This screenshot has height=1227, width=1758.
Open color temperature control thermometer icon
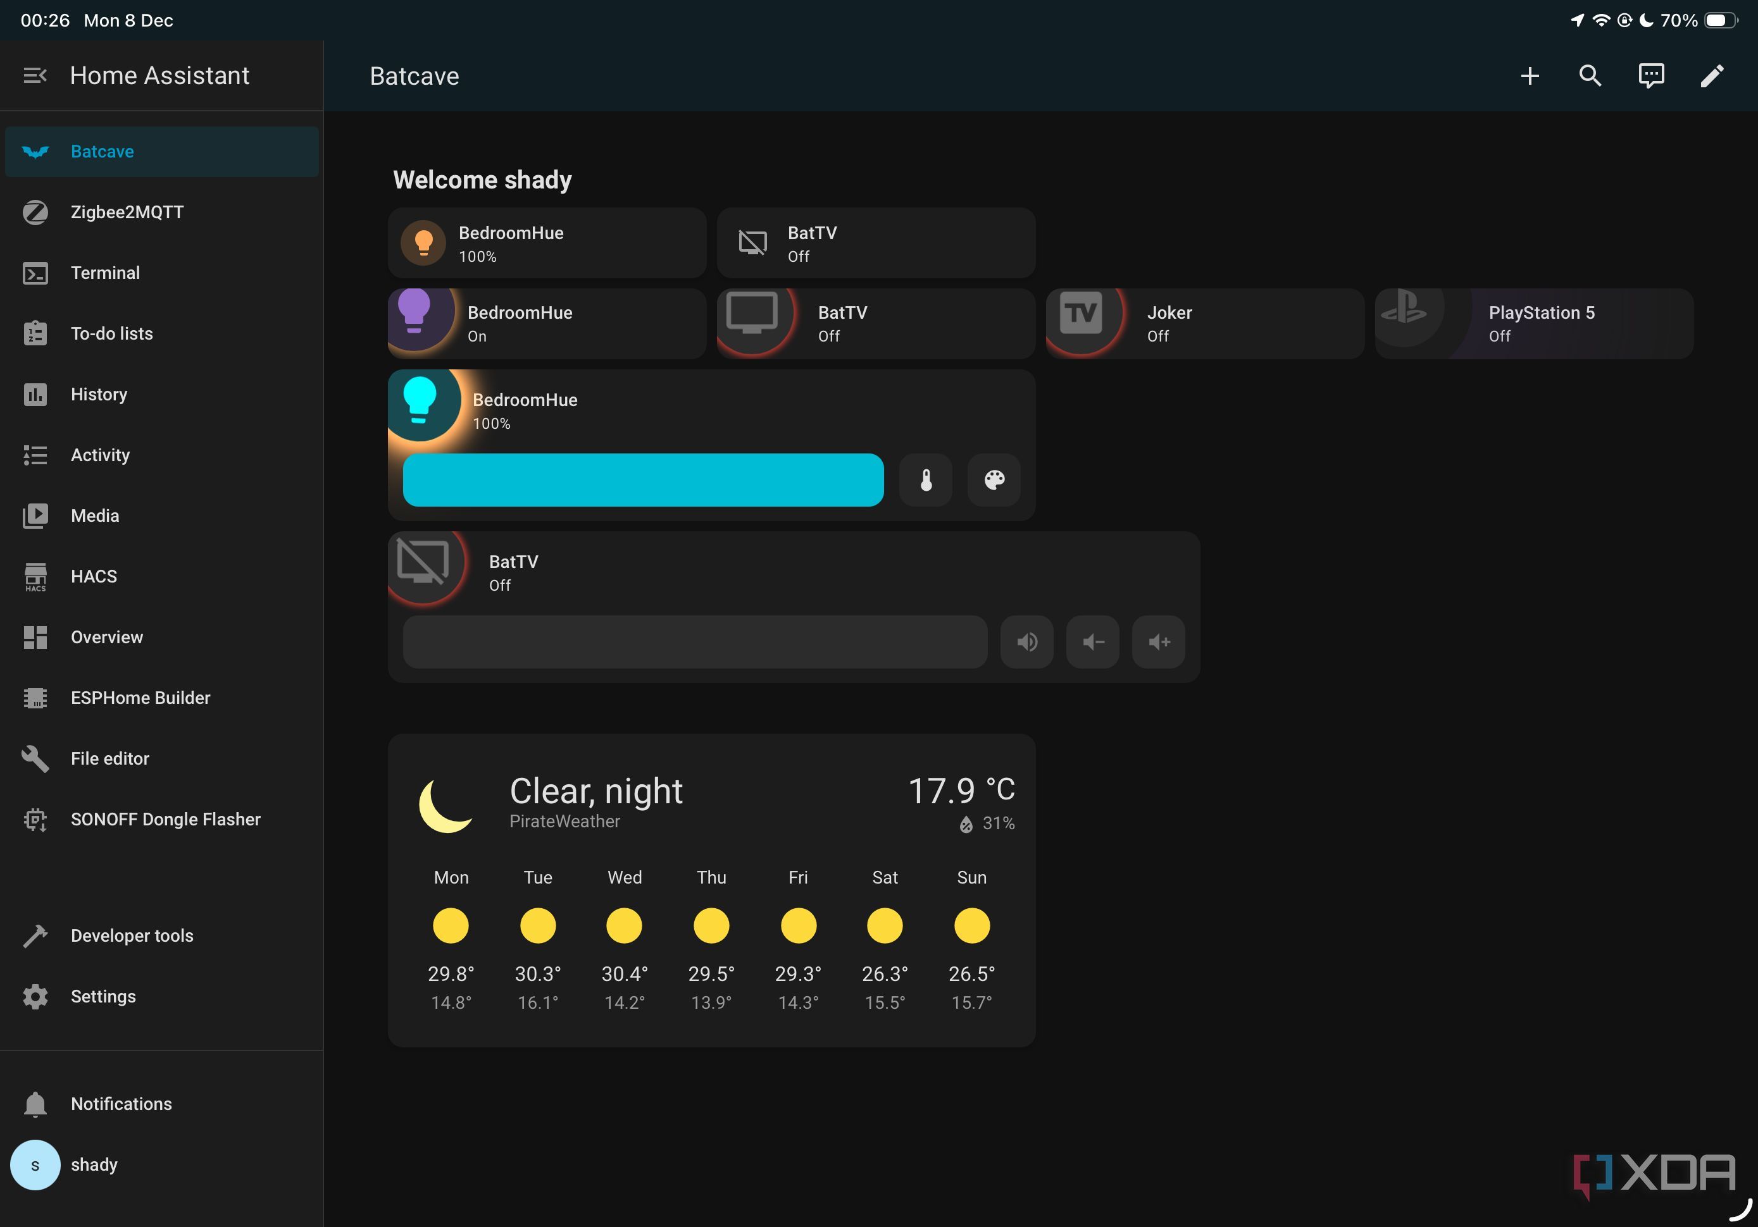click(x=926, y=480)
